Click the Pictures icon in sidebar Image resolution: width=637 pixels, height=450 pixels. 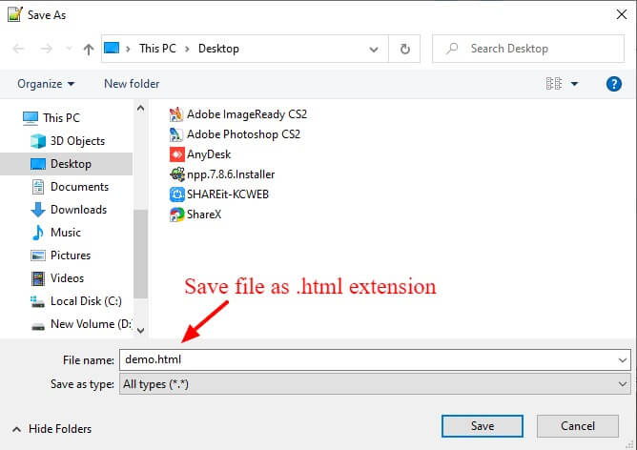tap(38, 256)
